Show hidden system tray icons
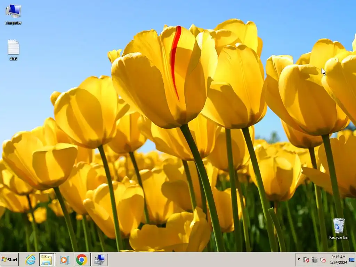 [299, 259]
